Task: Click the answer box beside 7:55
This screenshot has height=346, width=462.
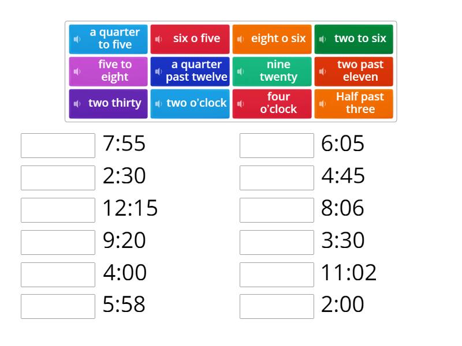Action: click(57, 145)
